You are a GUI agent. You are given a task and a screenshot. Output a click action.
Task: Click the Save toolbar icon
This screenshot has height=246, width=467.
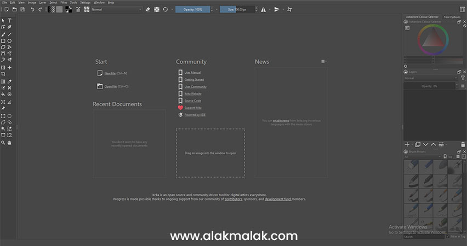[22, 9]
